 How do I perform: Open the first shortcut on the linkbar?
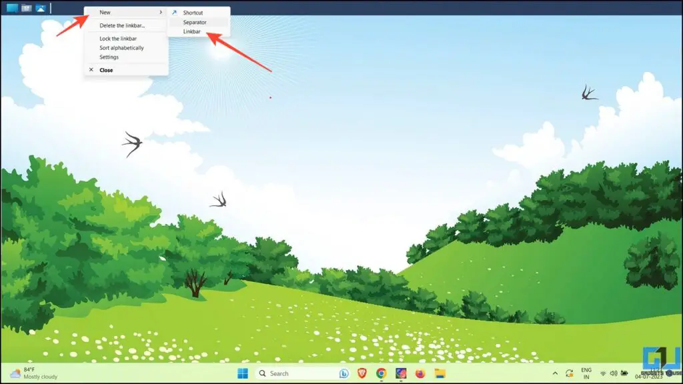(x=12, y=8)
